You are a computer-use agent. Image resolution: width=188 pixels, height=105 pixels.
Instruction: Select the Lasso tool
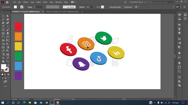pos(8,19)
